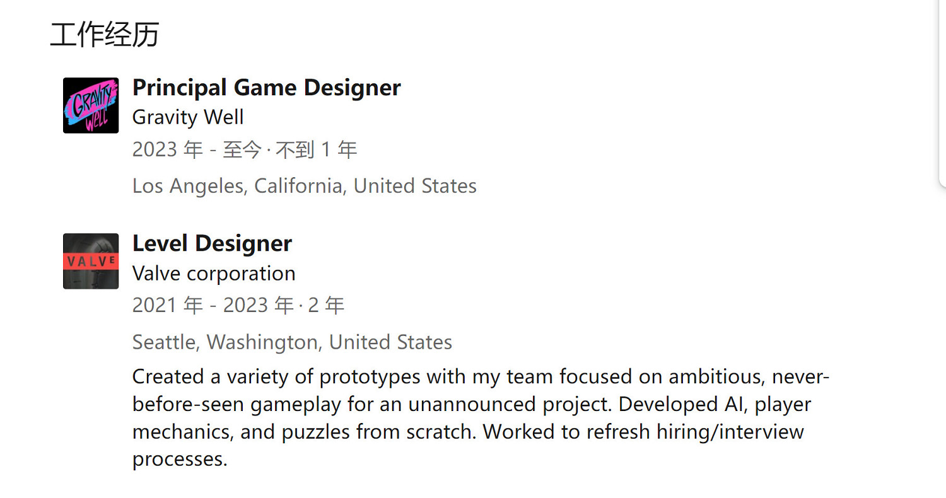Click the Valve corporation company name text
The width and height of the screenshot is (946, 498).
tap(214, 273)
